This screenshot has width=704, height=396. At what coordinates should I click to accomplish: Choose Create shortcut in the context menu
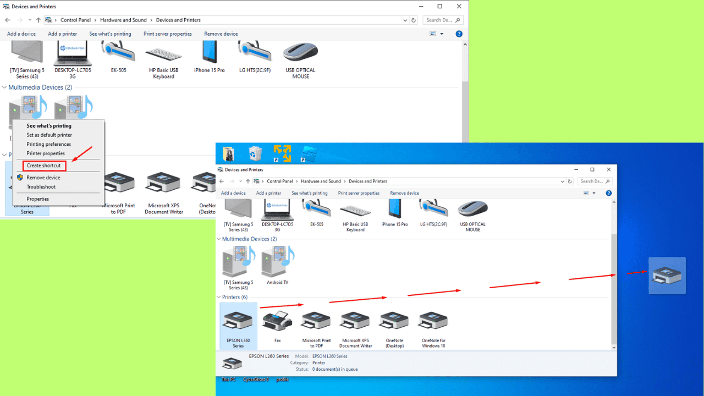tap(44, 166)
